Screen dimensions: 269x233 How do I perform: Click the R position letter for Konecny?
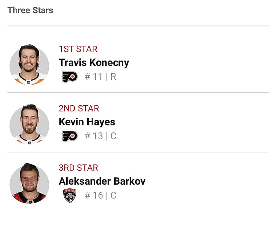113,77
